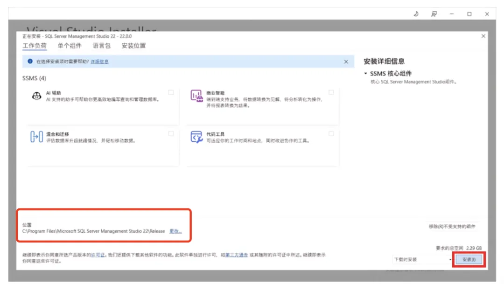Open the 下载时安装 dropdown
This screenshot has height=284, width=504.
[x=422, y=259]
